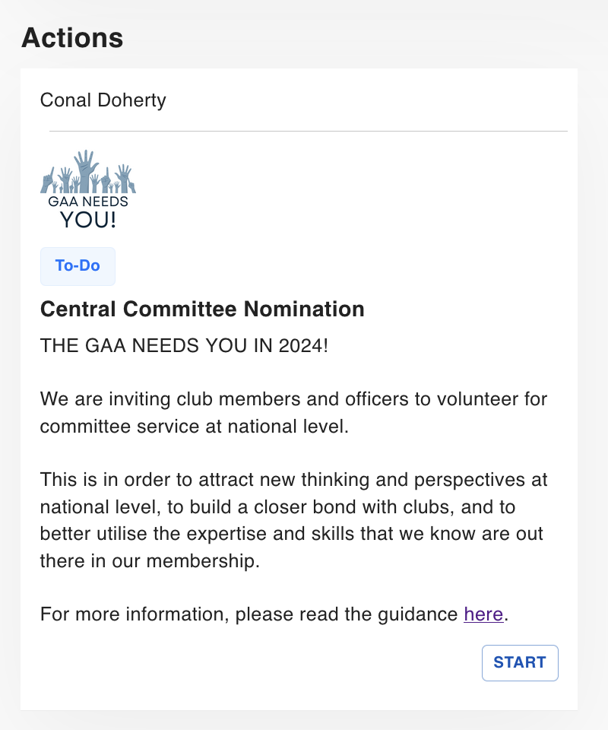Select the Conal Doherty name
The height and width of the screenshot is (730, 608).
(x=103, y=100)
